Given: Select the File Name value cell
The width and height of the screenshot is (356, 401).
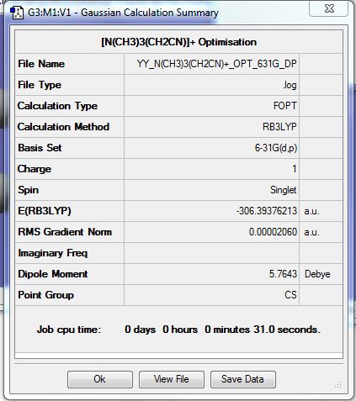Looking at the screenshot, I should (211, 64).
